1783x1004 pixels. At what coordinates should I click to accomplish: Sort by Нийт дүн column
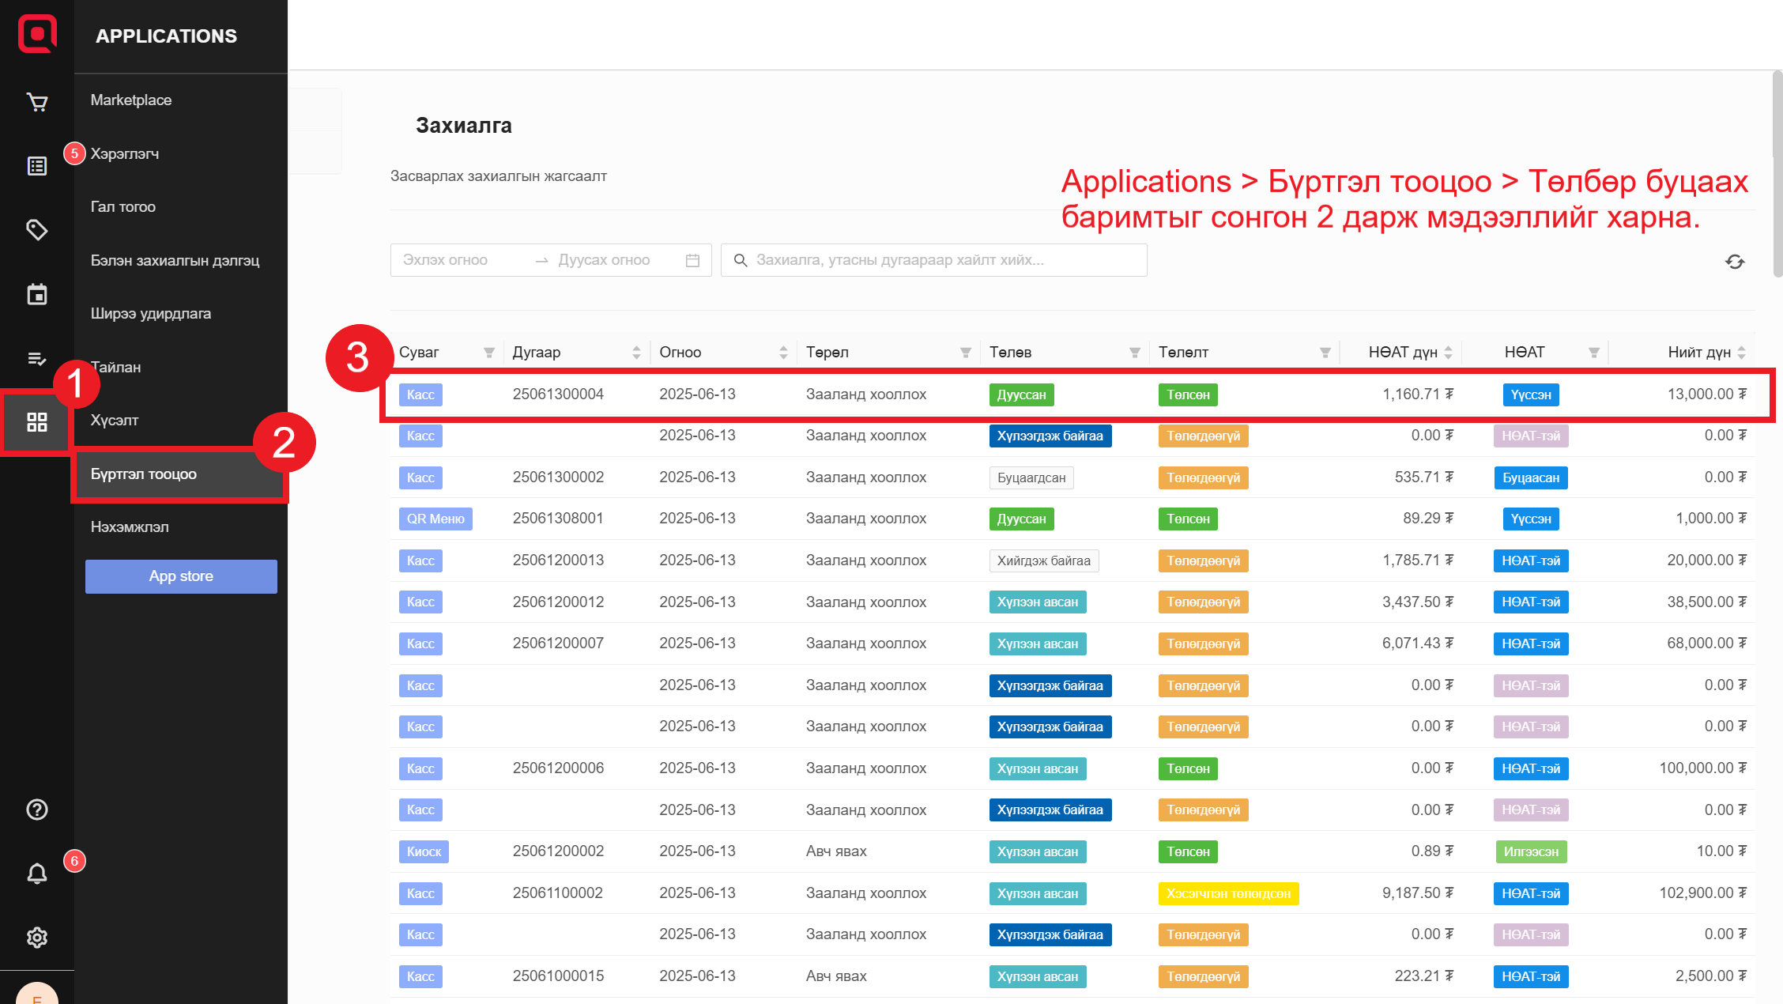point(1742,353)
